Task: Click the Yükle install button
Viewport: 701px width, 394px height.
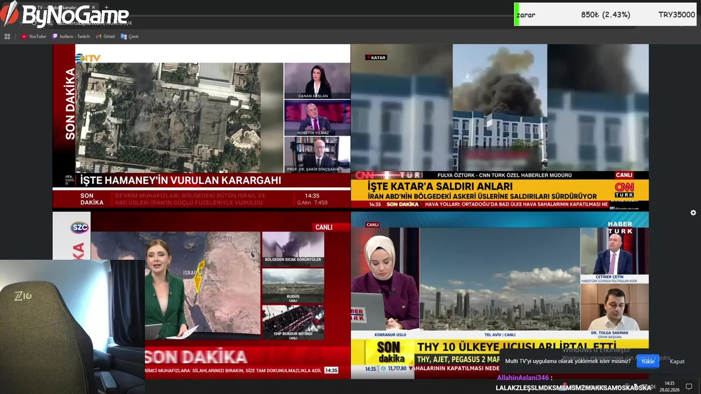Action: click(x=648, y=361)
